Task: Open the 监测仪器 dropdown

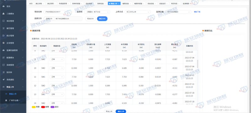Action: (178, 12)
